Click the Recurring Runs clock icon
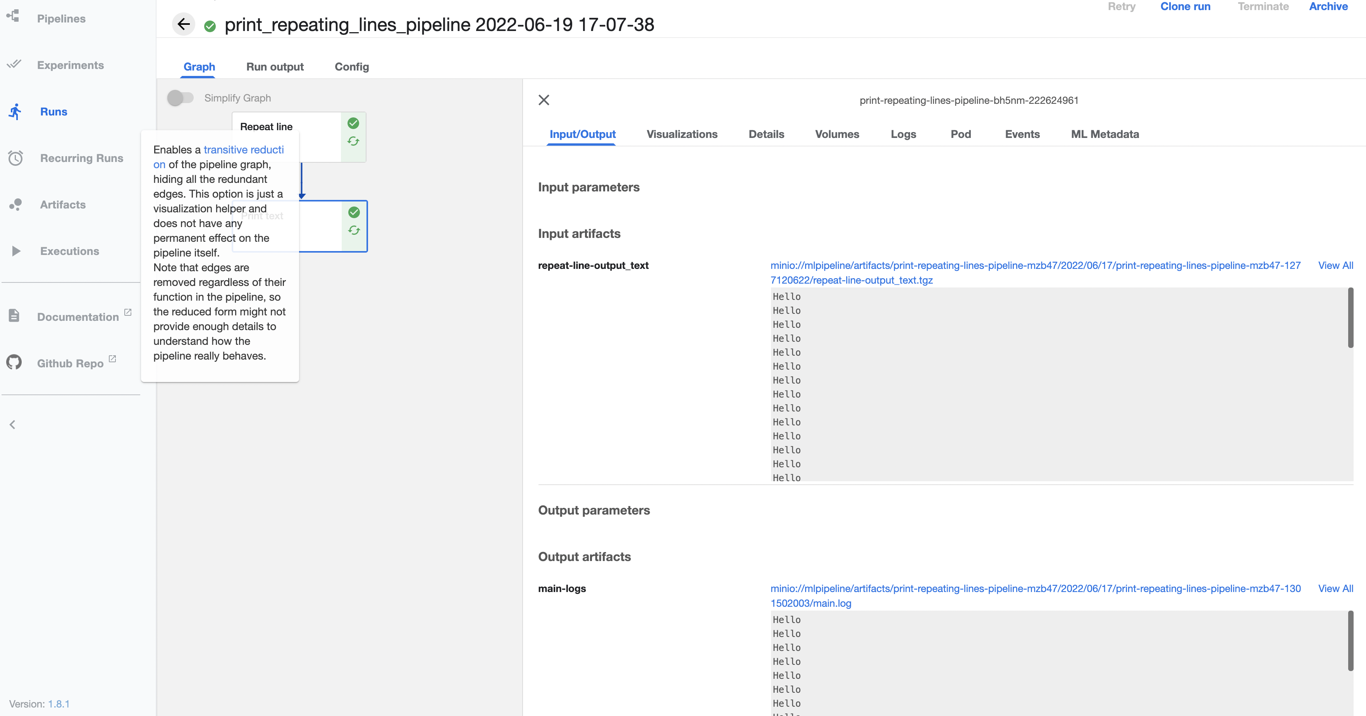The width and height of the screenshot is (1366, 716). click(x=15, y=158)
